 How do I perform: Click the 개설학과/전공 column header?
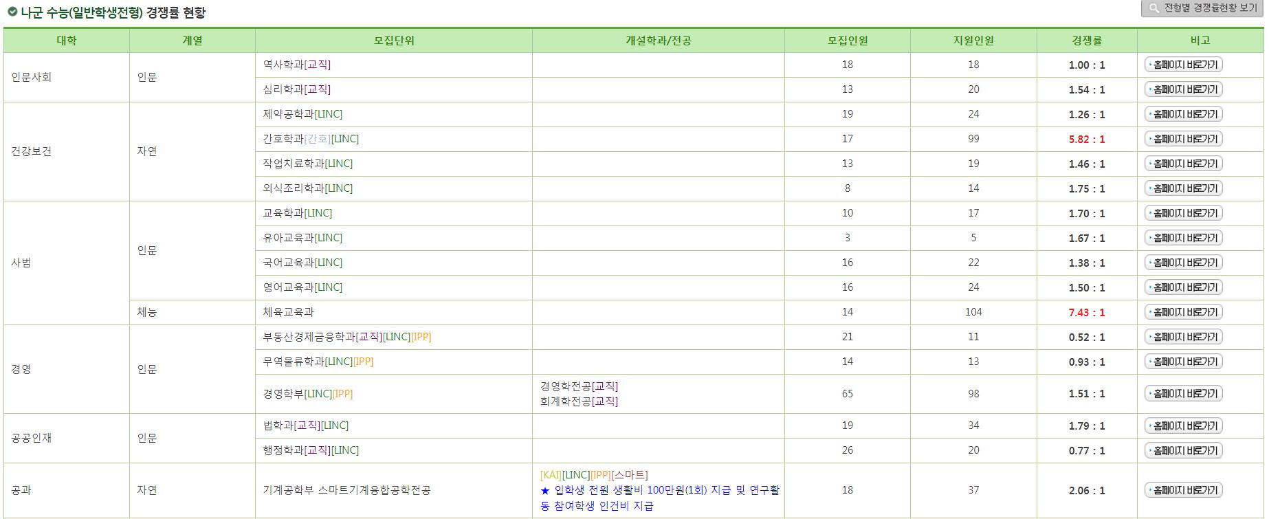tap(659, 41)
